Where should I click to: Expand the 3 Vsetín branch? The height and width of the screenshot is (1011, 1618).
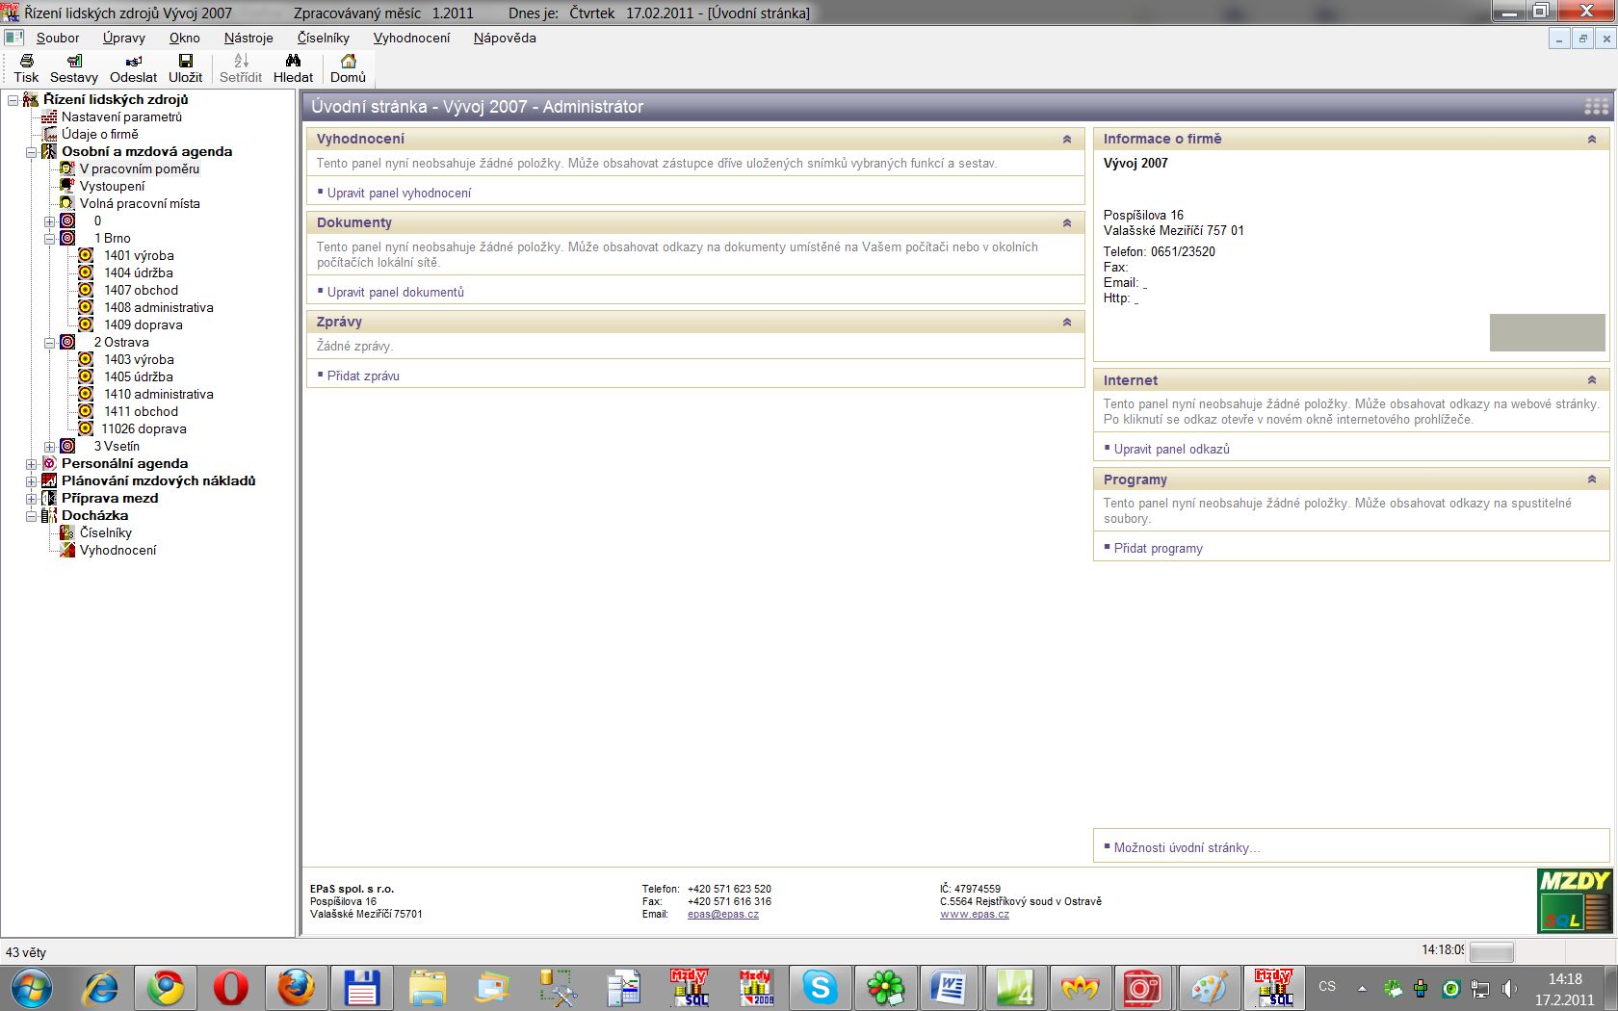pos(49,447)
